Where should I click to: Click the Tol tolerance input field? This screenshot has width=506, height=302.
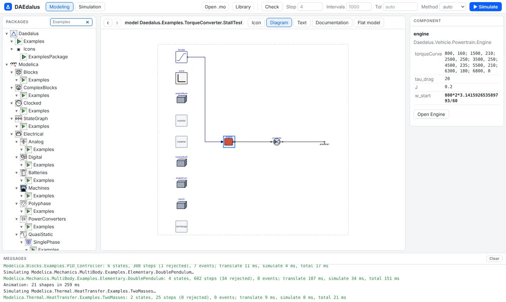click(x=400, y=7)
